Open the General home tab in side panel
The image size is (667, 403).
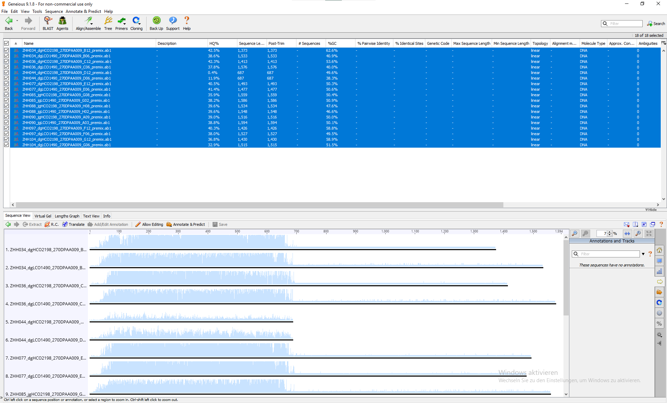coord(659,250)
